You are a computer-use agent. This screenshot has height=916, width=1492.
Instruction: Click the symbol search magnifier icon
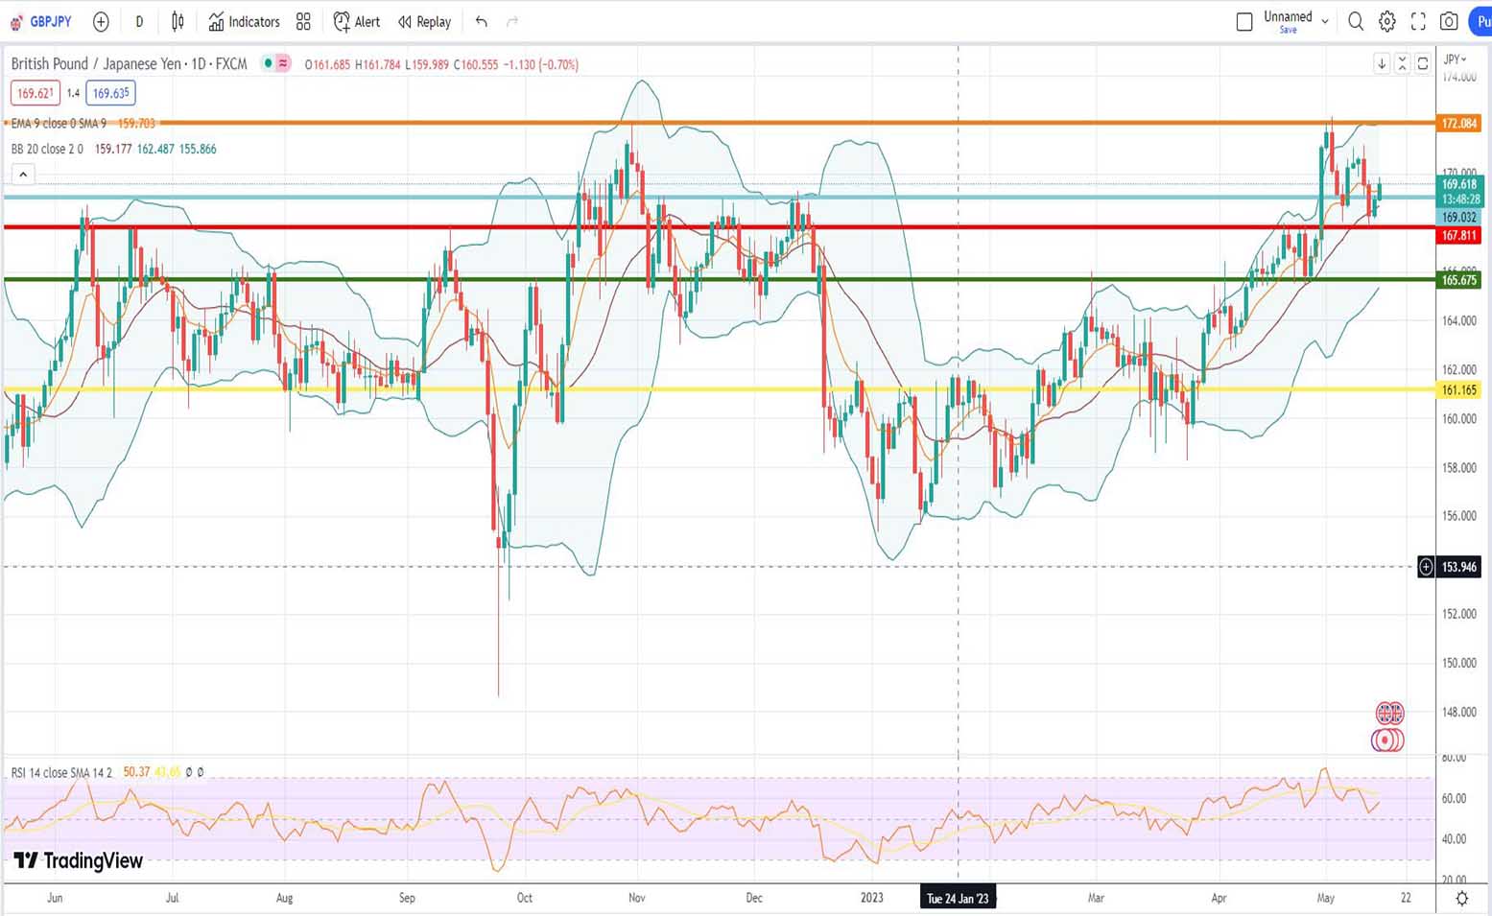point(1356,21)
